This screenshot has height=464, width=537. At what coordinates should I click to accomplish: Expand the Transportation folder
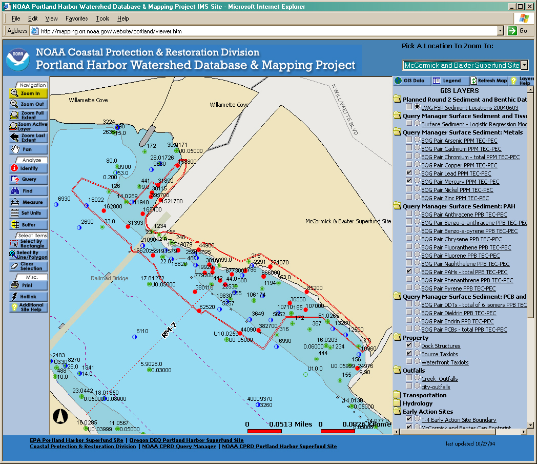tap(397, 395)
